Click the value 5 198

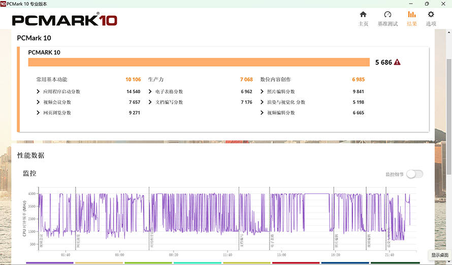pos(359,102)
